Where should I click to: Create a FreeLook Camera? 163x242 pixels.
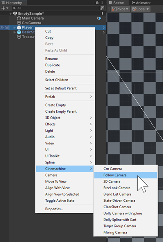(126, 188)
